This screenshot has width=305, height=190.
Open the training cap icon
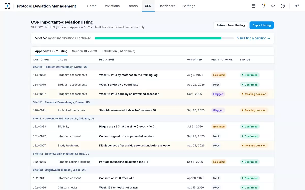[x=273, y=6]
